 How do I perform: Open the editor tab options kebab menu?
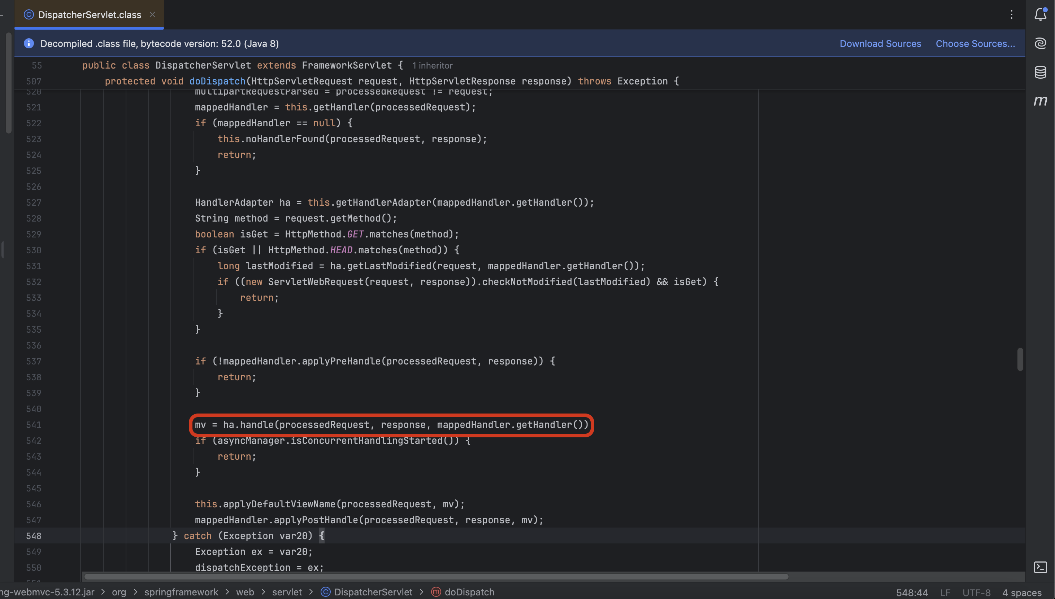[x=1011, y=15]
